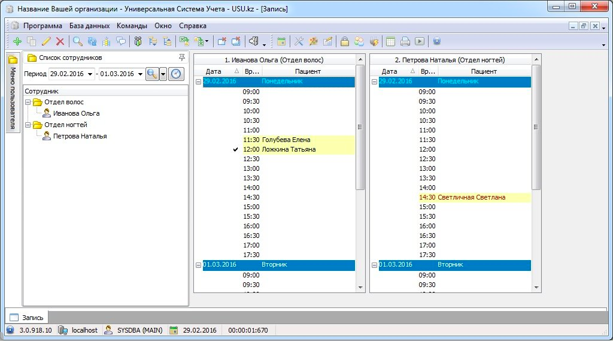Click the clock button in period row
The image size is (613, 341).
177,74
